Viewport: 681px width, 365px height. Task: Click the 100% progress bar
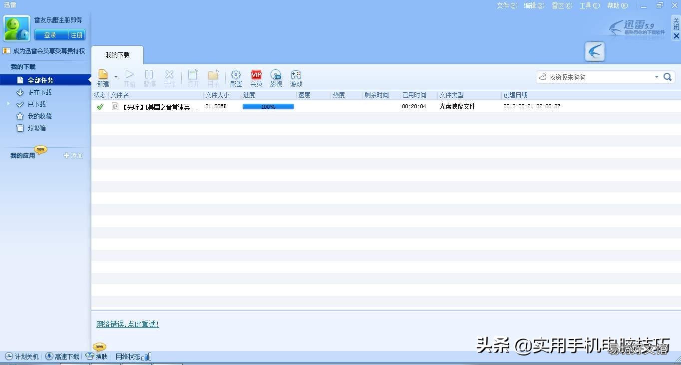pyautogui.click(x=268, y=107)
